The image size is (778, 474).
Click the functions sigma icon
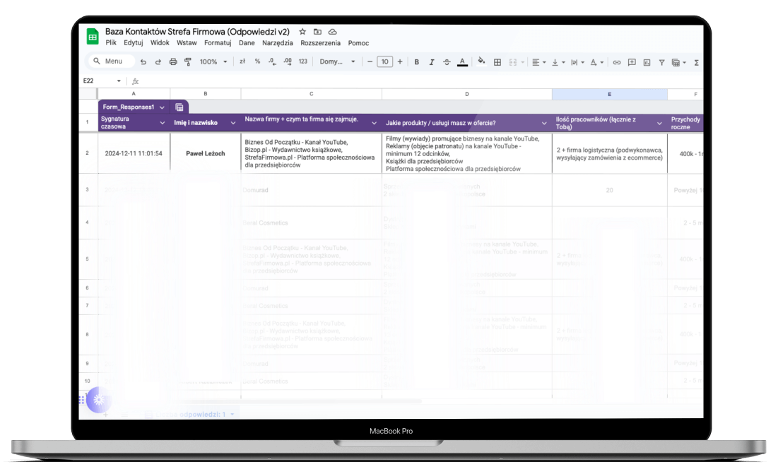coord(696,62)
